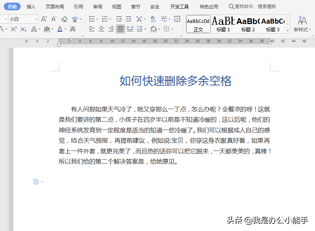Click the font color button
The height and width of the screenshot is (231, 315).
click(x=59, y=29)
